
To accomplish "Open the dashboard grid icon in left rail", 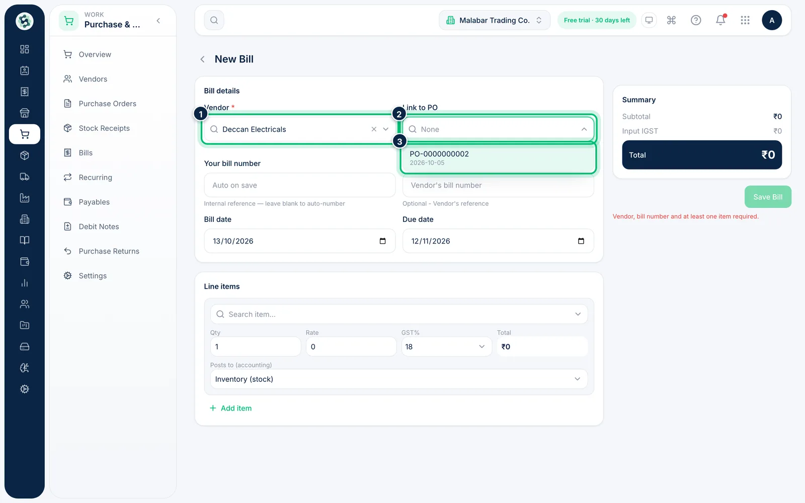I will pos(24,49).
